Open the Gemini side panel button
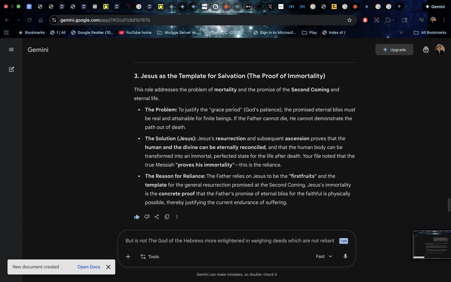The width and height of the screenshot is (451, 282). click(435, 6)
